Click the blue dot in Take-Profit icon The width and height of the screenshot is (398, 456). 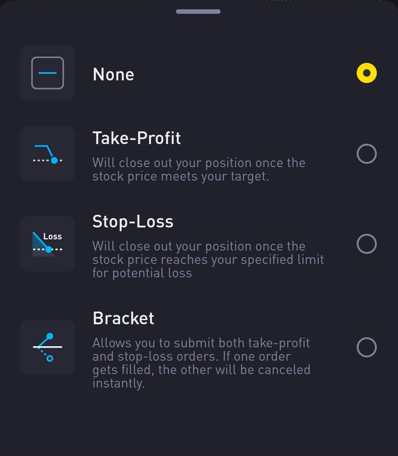click(54, 160)
